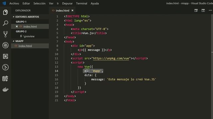The image size is (213, 119).
Task: Click the editor vertical scrollbar marker
Action: click(x=212, y=52)
